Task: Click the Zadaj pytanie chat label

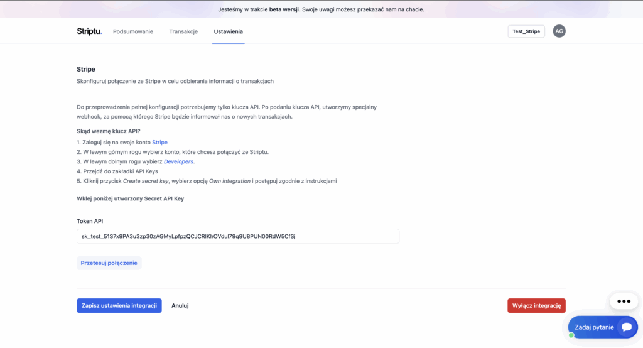Action: pyautogui.click(x=593, y=327)
